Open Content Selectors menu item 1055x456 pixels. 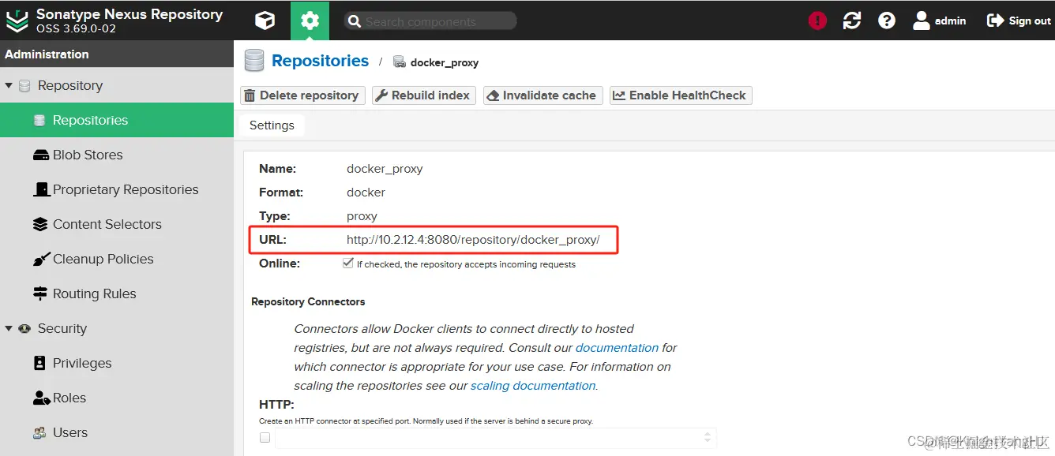coord(117,224)
